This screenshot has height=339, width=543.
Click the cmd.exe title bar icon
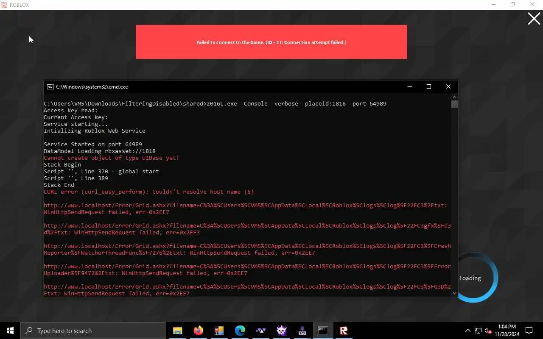click(x=50, y=86)
